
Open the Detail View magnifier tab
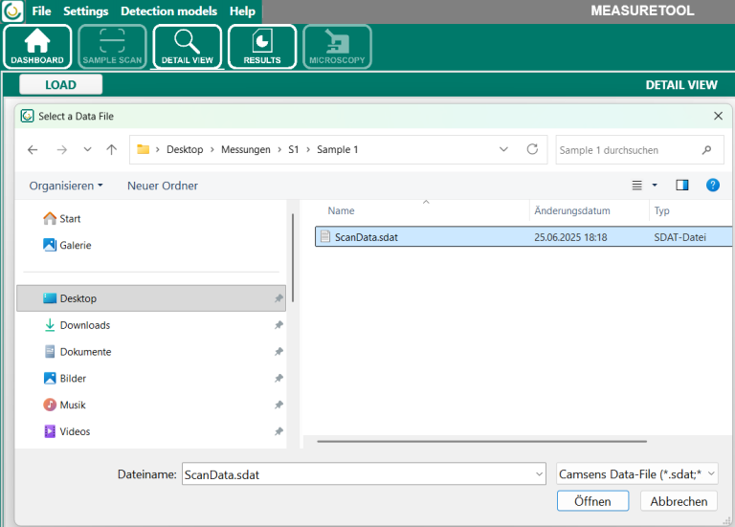(x=187, y=46)
